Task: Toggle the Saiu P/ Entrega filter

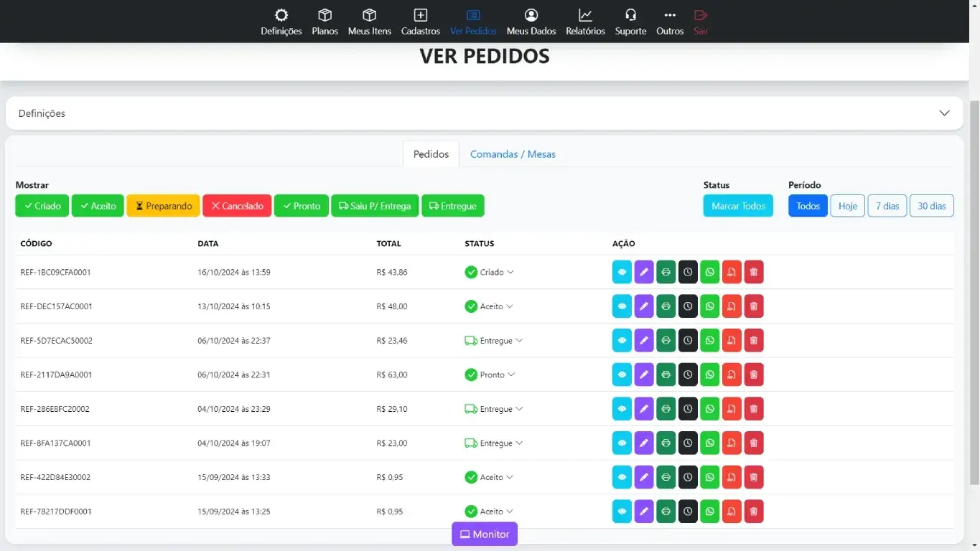Action: click(375, 206)
